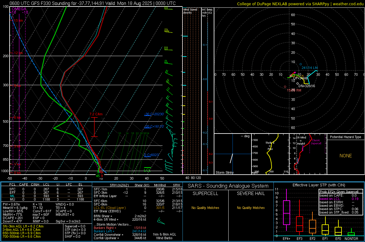
Task: Click the OMEGA label on the skew-T
Action: (x=19, y=9)
